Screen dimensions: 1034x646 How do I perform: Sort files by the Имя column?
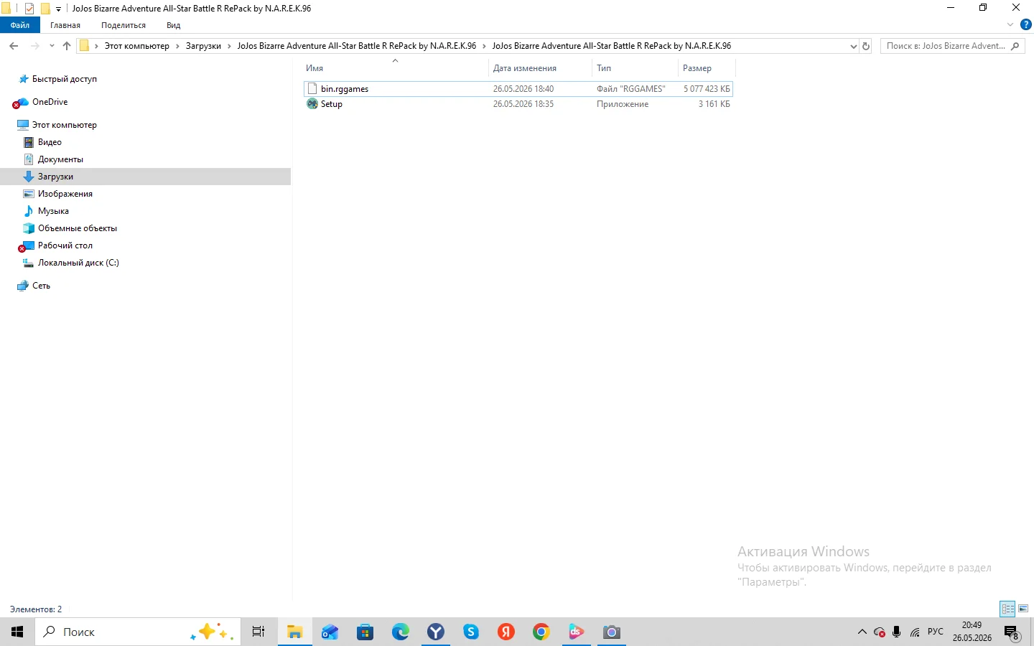[315, 68]
